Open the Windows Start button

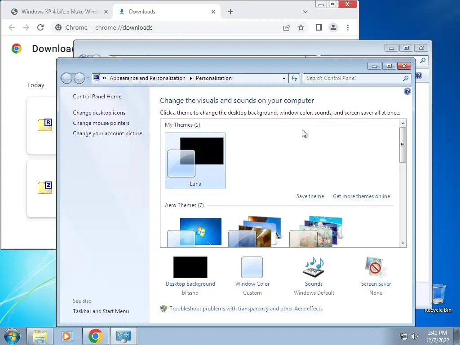point(12,336)
